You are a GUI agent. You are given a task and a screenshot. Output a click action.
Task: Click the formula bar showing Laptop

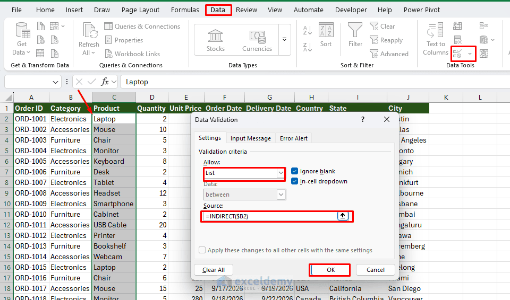tap(315, 82)
